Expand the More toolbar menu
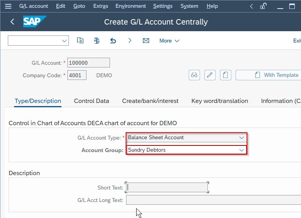This screenshot has height=218, width=301. click(169, 41)
